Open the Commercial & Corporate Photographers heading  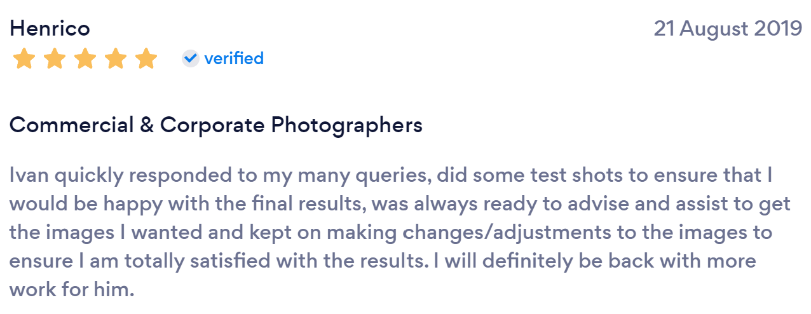(216, 125)
